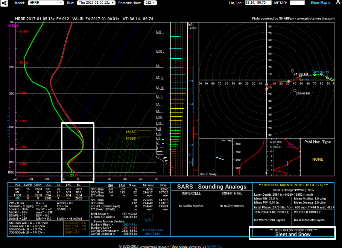Click the 15 km height marker
Image resolution: width=342 pixels, height=248 pixels.
(24, 31)
